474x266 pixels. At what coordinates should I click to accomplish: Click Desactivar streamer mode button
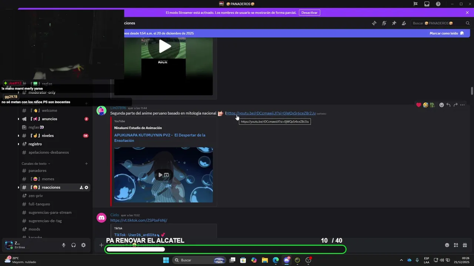309,13
